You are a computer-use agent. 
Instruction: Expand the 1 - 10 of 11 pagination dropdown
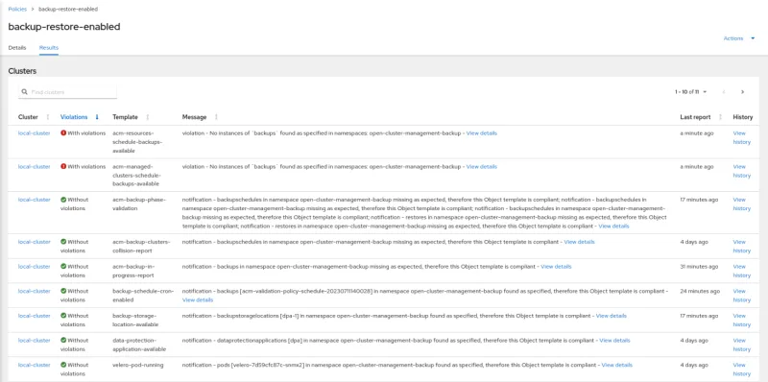[690, 92]
